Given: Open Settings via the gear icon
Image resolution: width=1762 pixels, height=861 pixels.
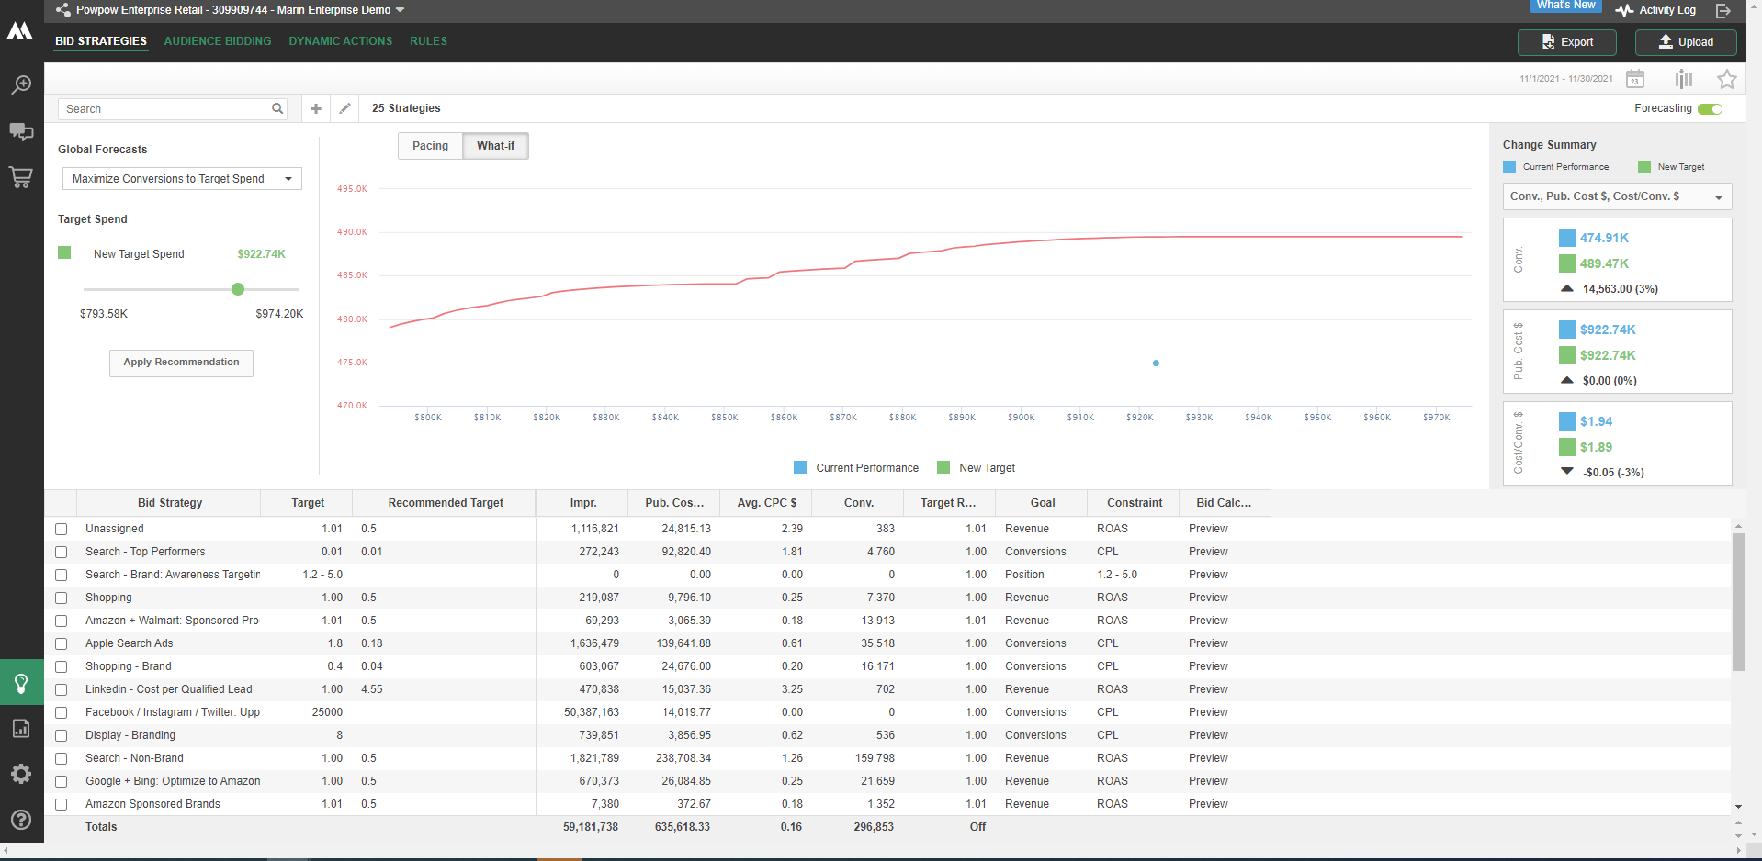Looking at the screenshot, I should [21, 774].
